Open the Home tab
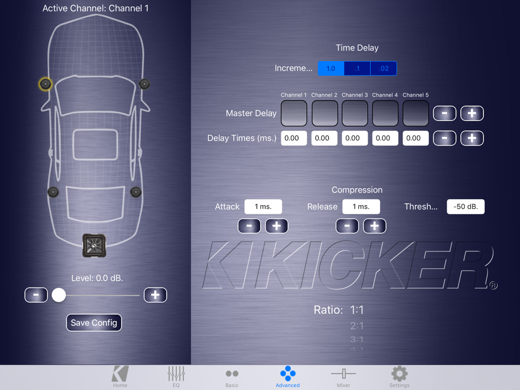Screen dimensions: 520x390 pos(120,377)
